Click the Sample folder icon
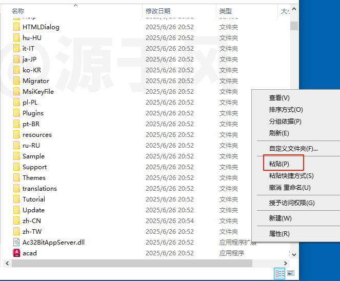This screenshot has width=340, height=281. [16, 156]
